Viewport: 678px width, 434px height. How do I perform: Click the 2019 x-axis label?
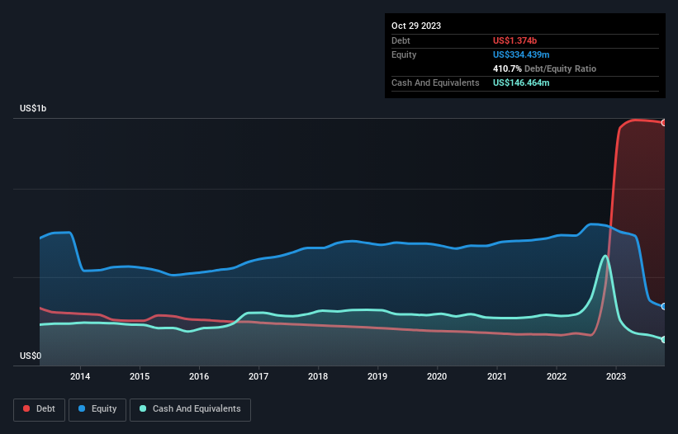[x=377, y=376]
